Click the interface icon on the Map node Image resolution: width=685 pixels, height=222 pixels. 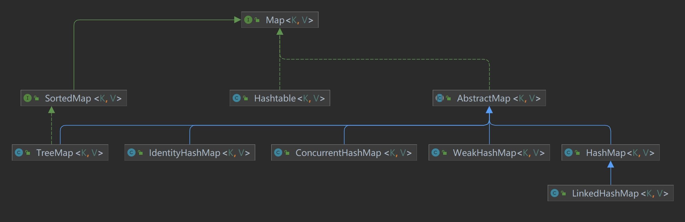click(248, 20)
